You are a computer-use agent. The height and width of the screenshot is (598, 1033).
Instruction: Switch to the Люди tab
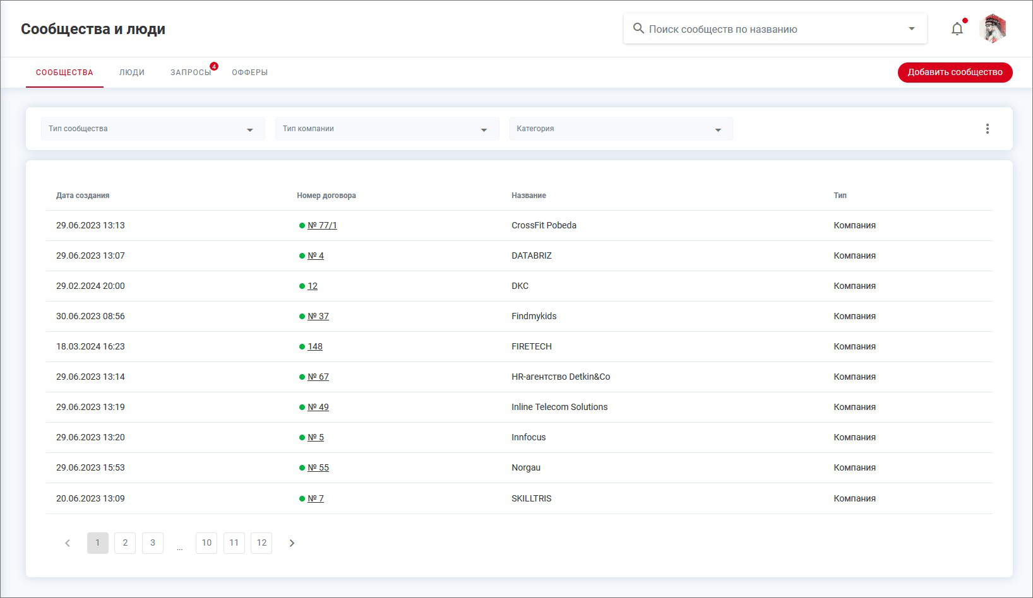[131, 73]
